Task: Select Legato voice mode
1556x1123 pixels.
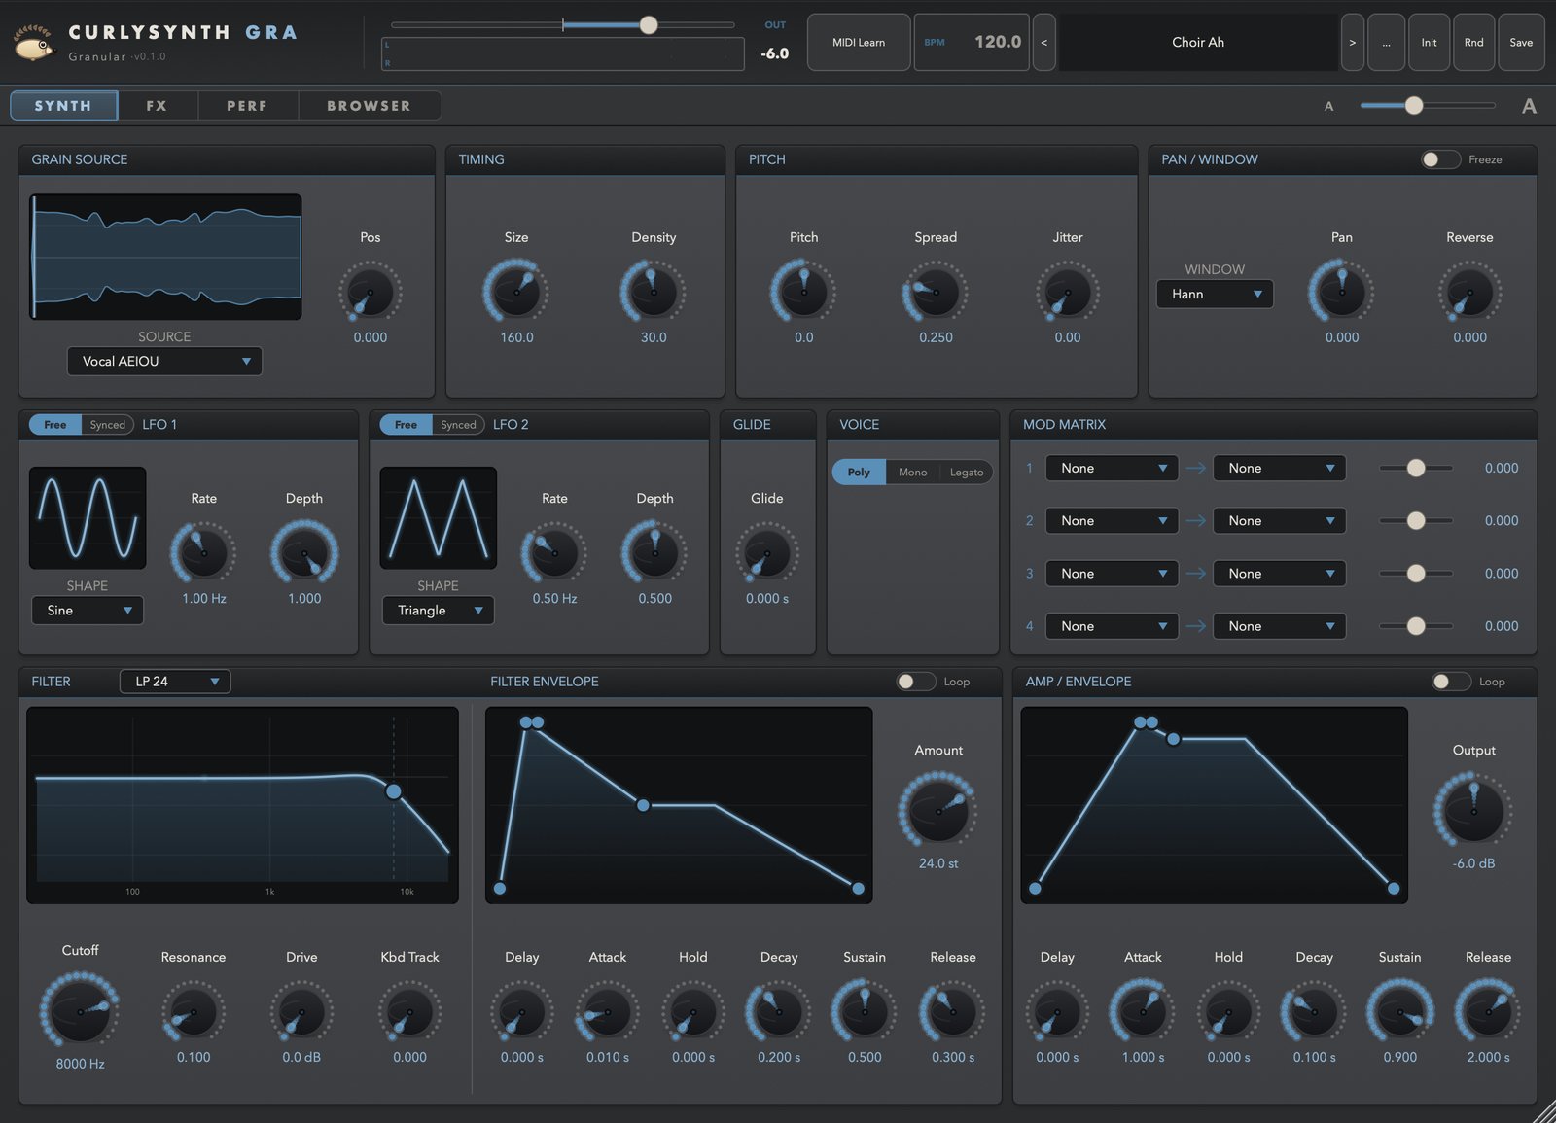Action: click(x=966, y=473)
